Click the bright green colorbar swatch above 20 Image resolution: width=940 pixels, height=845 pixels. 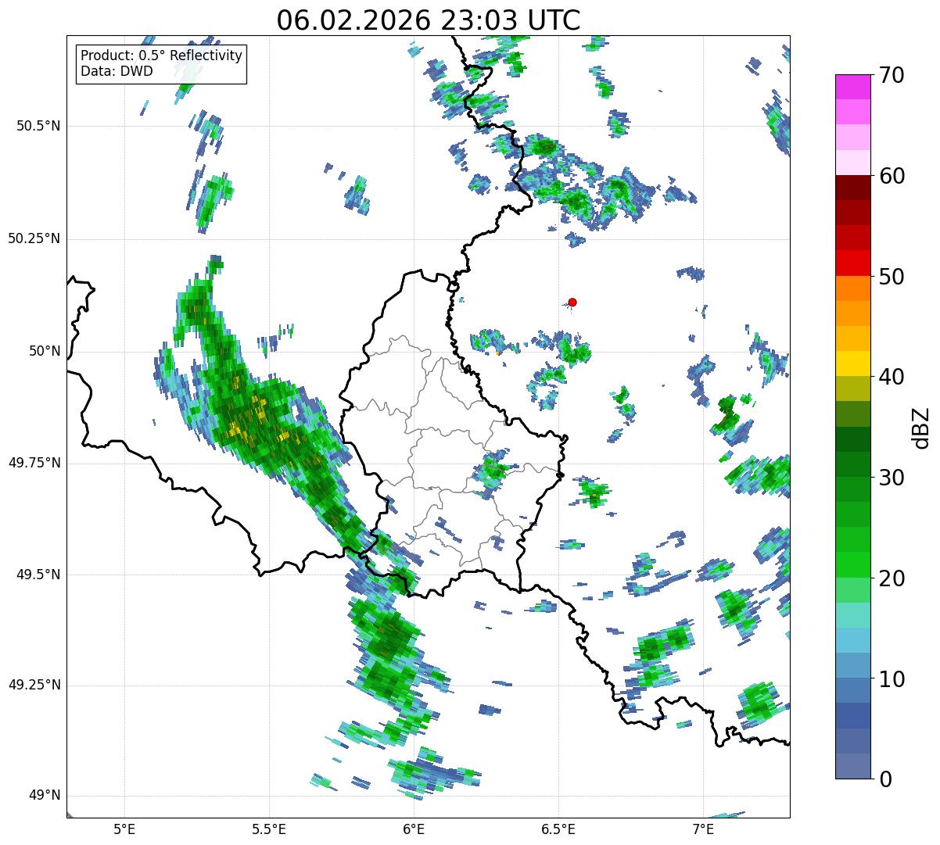pyautogui.click(x=852, y=565)
